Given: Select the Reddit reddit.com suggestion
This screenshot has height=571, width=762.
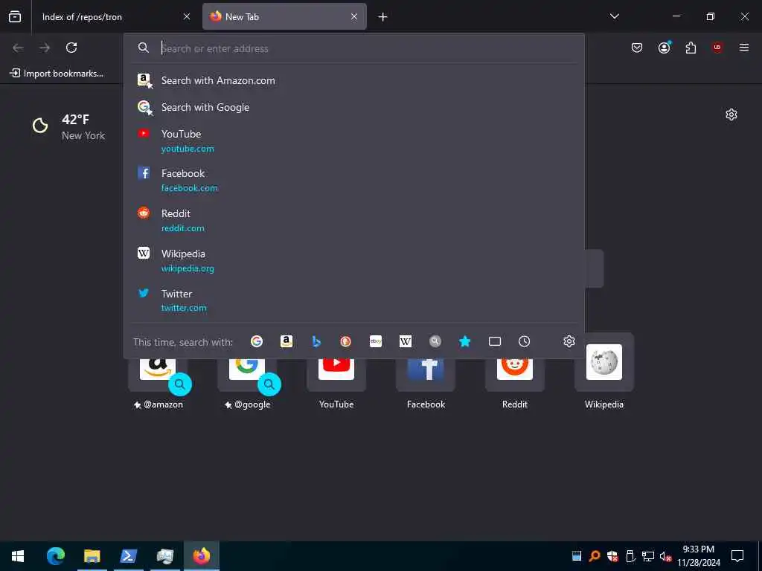Looking at the screenshot, I should click(354, 220).
